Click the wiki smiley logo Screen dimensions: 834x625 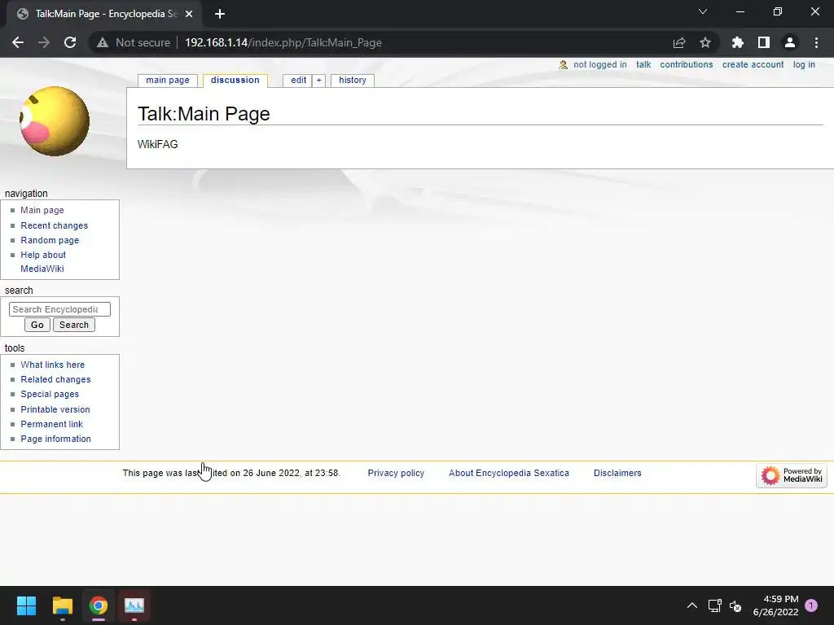(x=54, y=121)
